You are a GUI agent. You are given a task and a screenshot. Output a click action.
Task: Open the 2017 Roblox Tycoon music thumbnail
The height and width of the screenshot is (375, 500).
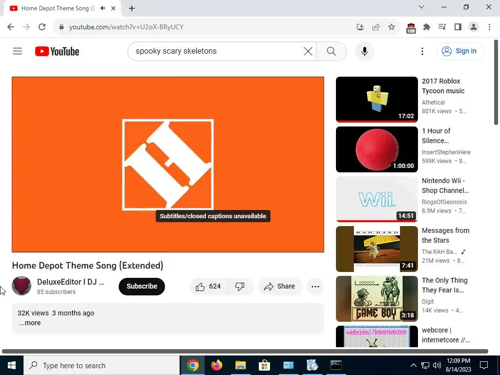pyautogui.click(x=376, y=100)
